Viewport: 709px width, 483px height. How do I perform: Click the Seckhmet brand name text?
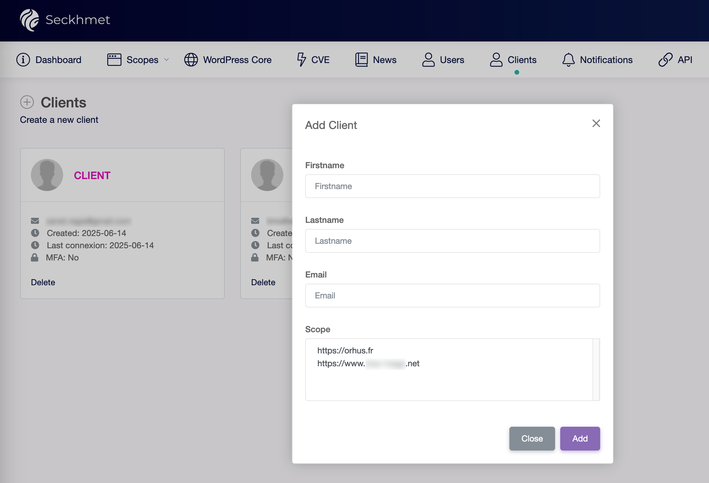78,20
